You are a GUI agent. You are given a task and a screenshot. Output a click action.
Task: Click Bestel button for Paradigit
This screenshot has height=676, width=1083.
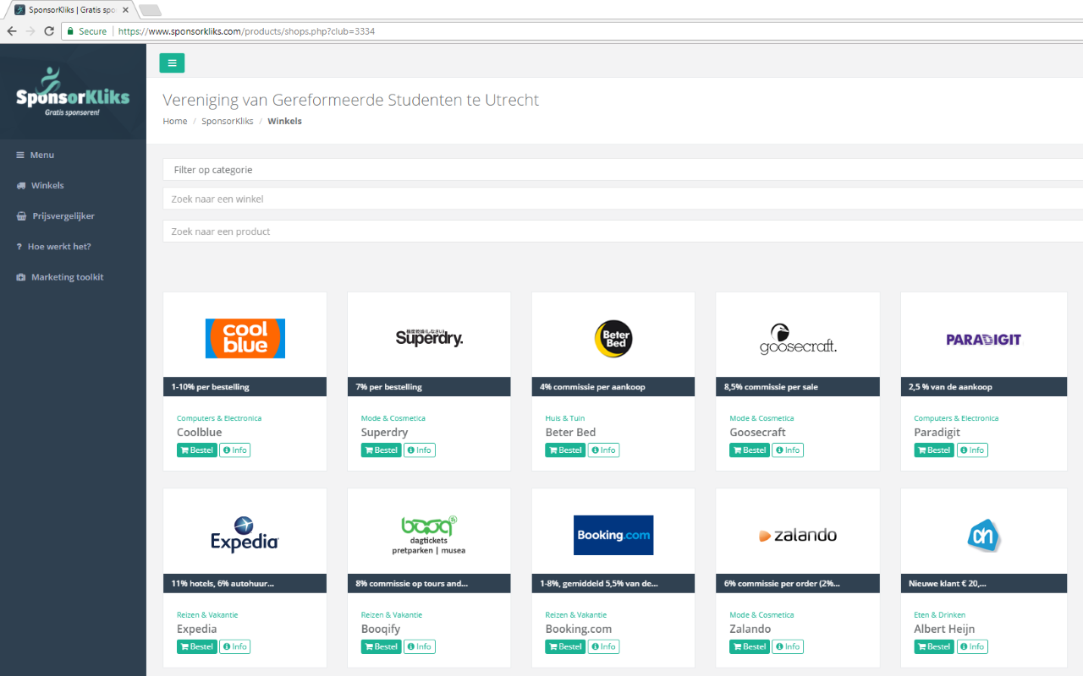pyautogui.click(x=934, y=450)
